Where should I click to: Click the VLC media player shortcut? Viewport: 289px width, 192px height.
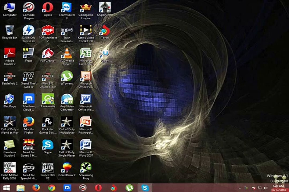pyautogui.click(x=67, y=57)
